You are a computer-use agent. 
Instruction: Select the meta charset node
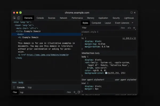(27, 28)
